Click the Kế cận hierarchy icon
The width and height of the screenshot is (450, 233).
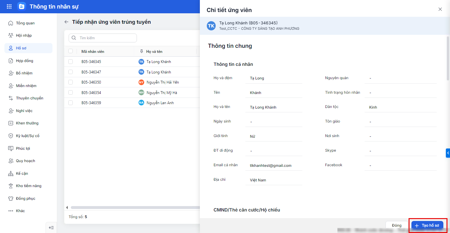10,173
